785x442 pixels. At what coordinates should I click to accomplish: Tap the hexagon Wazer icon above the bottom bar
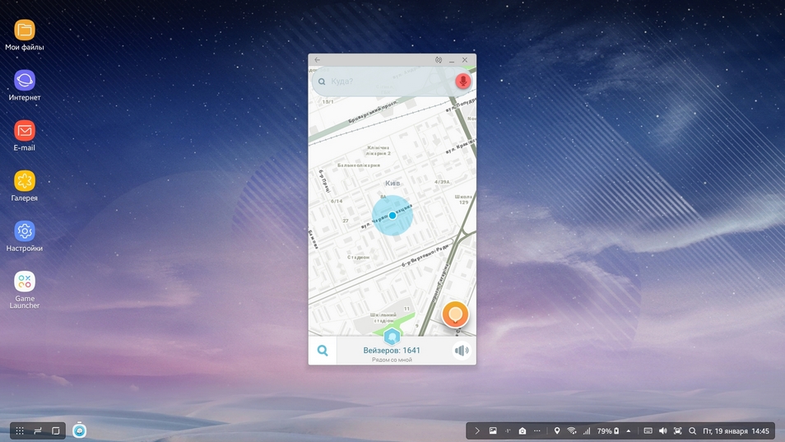392,337
